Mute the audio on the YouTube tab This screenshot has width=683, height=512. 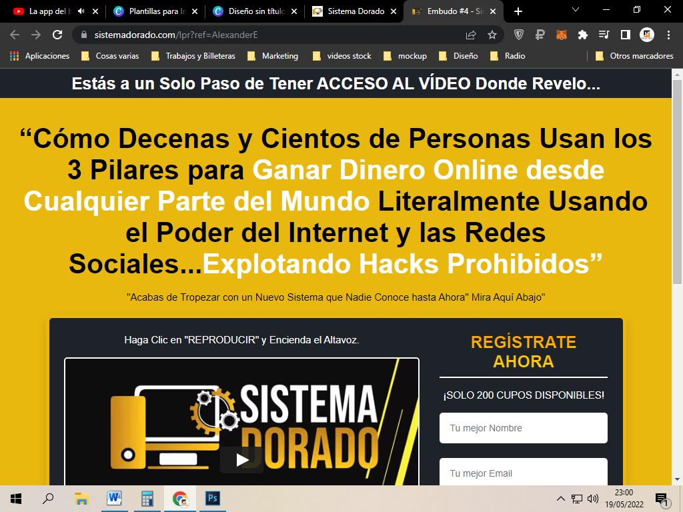[x=81, y=11]
